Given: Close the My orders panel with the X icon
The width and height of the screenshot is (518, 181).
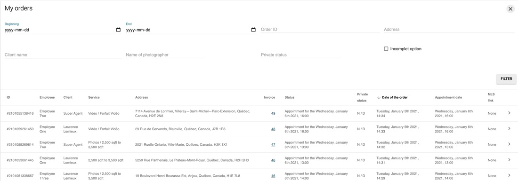Looking at the screenshot, I should click(510, 9).
